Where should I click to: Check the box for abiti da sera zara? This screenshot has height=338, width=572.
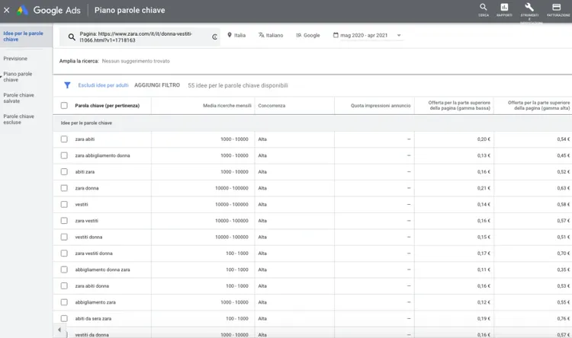pyautogui.click(x=64, y=318)
